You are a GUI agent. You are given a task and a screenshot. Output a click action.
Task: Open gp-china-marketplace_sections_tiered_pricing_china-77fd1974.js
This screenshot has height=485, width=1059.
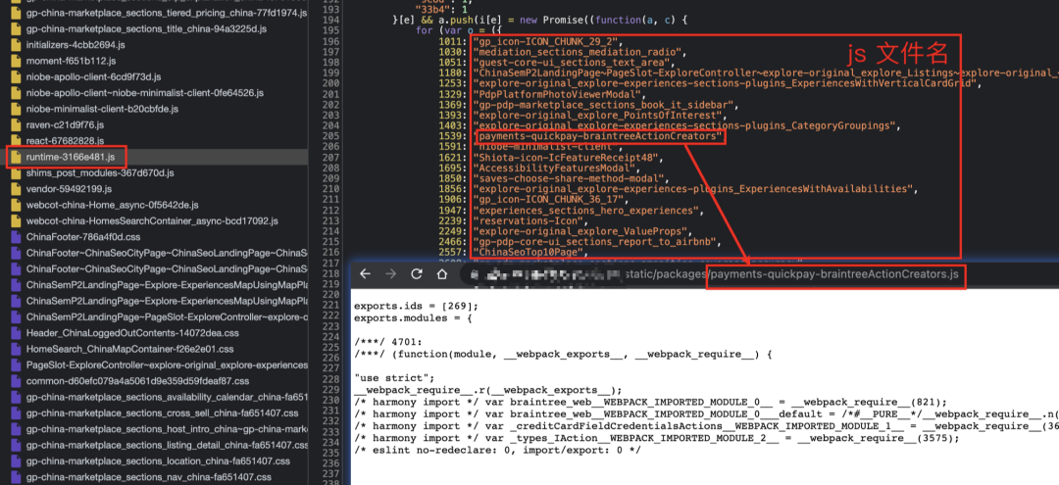(x=167, y=14)
